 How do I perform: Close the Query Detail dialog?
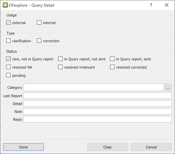[166, 5]
